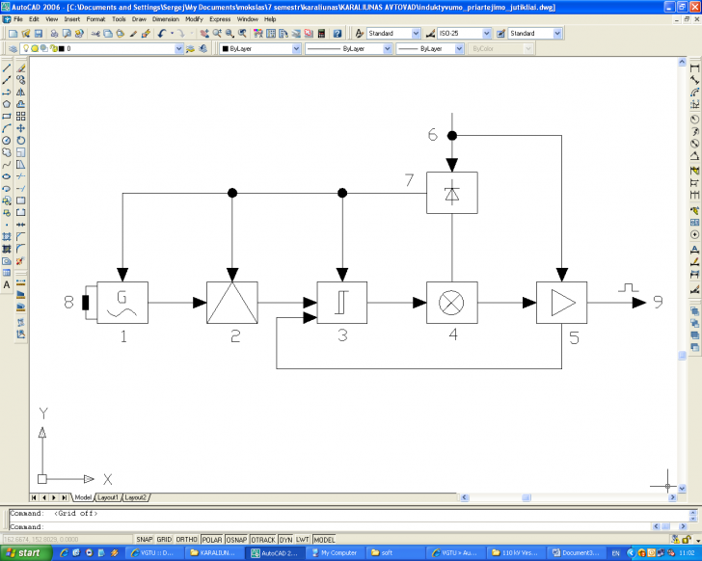Select the Mirror modify tool
This screenshot has width=702, height=561.
(x=20, y=93)
